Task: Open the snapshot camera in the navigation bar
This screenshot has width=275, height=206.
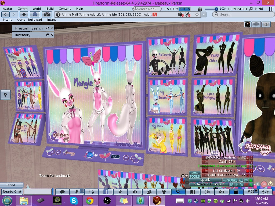Action: point(47,14)
